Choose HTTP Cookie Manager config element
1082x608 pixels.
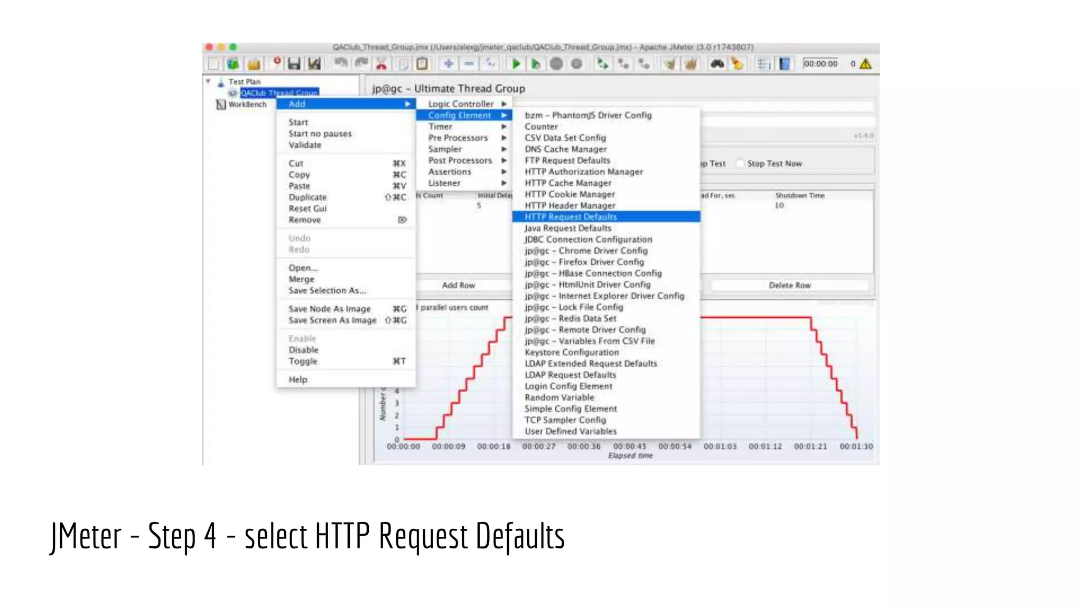click(x=606, y=194)
